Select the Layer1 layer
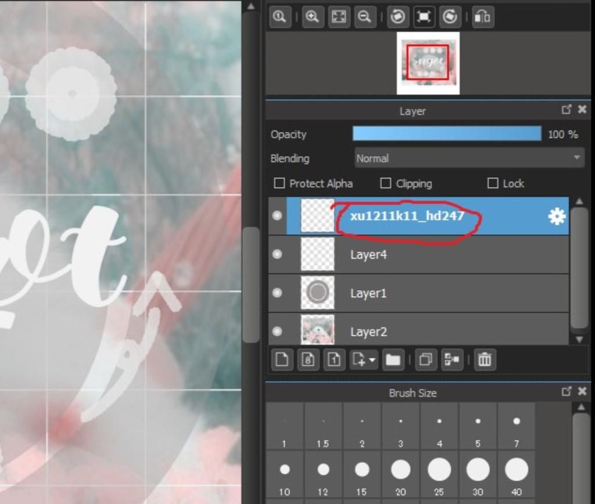 point(418,293)
